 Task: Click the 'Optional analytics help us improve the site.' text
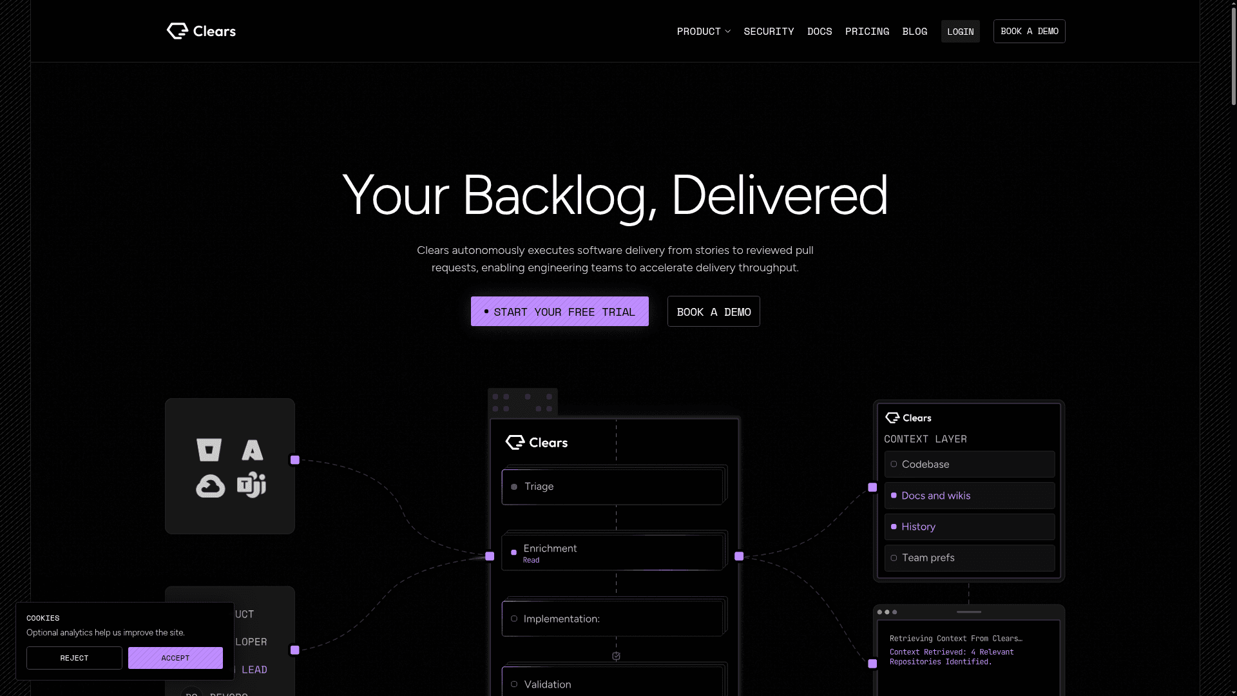point(106,633)
